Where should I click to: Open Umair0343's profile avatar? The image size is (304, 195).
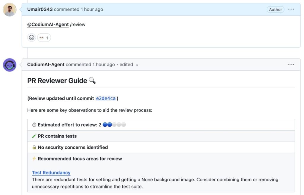click(x=9, y=9)
